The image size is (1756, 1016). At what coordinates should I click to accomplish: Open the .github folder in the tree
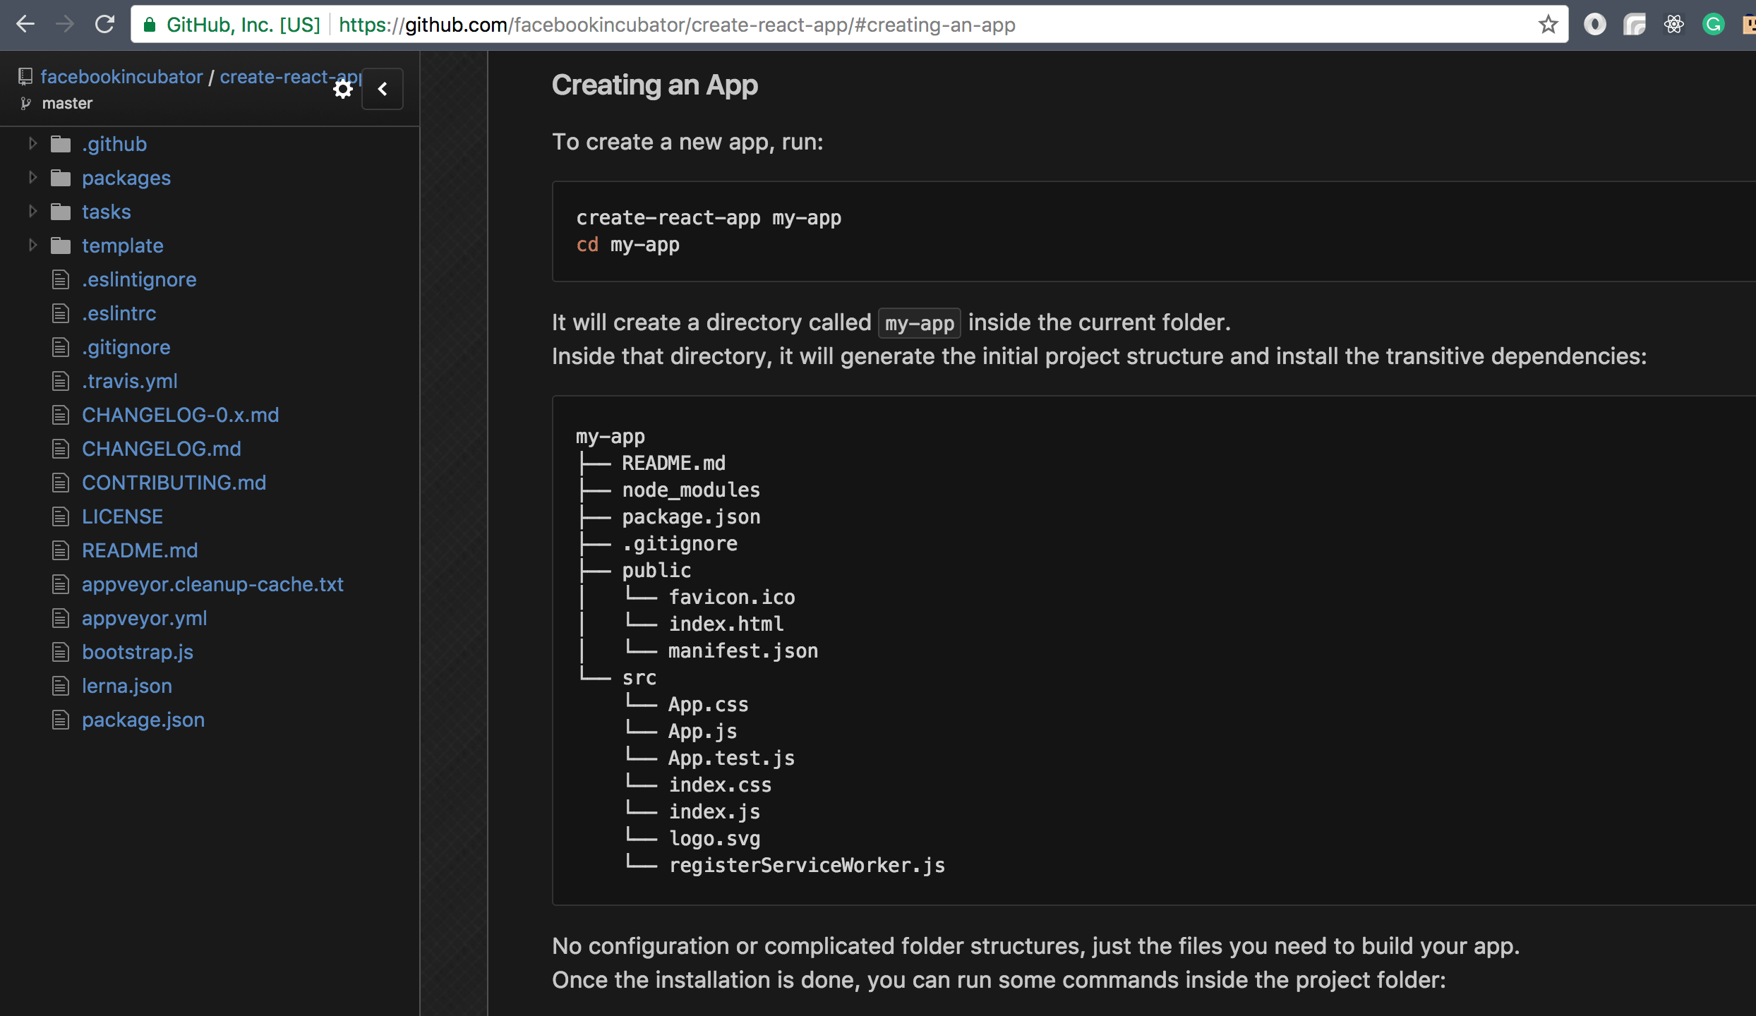[114, 144]
